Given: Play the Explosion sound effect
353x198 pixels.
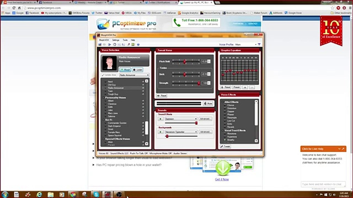Looking at the screenshot, I should (160, 119).
